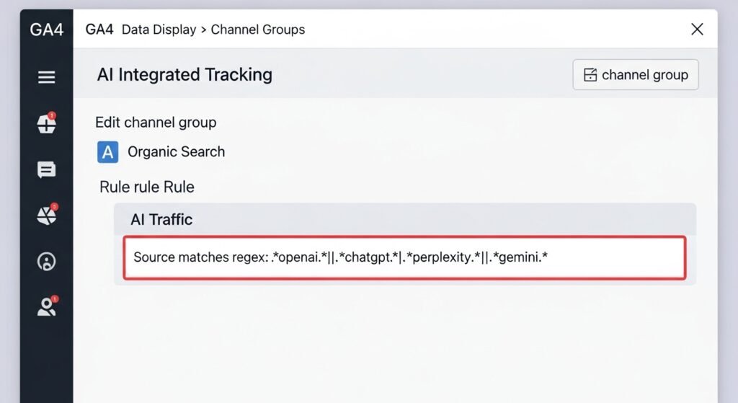The width and height of the screenshot is (738, 403).
Task: Click the Source matches regex field
Action: [404, 257]
